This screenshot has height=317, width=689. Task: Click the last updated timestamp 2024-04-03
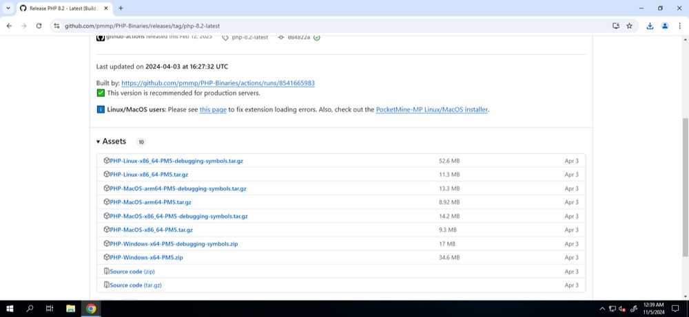point(187,67)
